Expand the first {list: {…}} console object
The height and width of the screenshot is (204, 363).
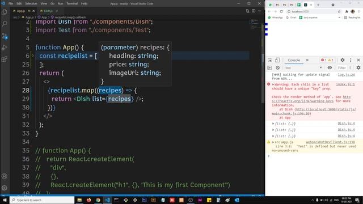click(x=273, y=124)
